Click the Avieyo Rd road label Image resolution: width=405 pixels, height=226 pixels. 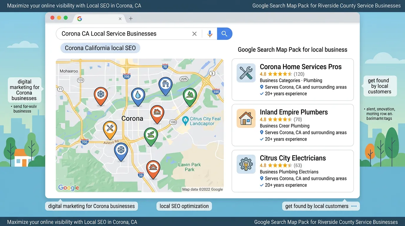pos(111,142)
